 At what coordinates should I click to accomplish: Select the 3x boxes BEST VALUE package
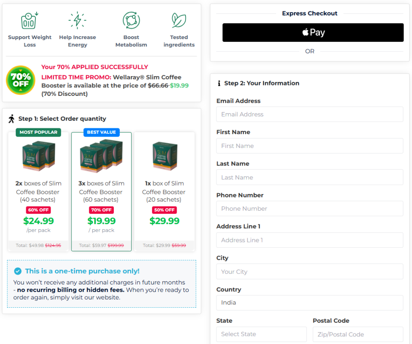pos(101,192)
